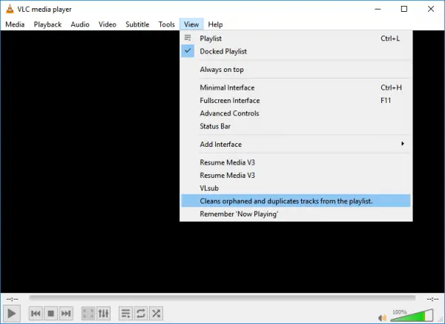Open the Tools menu
Screen dimensions: 445x324
tap(167, 24)
